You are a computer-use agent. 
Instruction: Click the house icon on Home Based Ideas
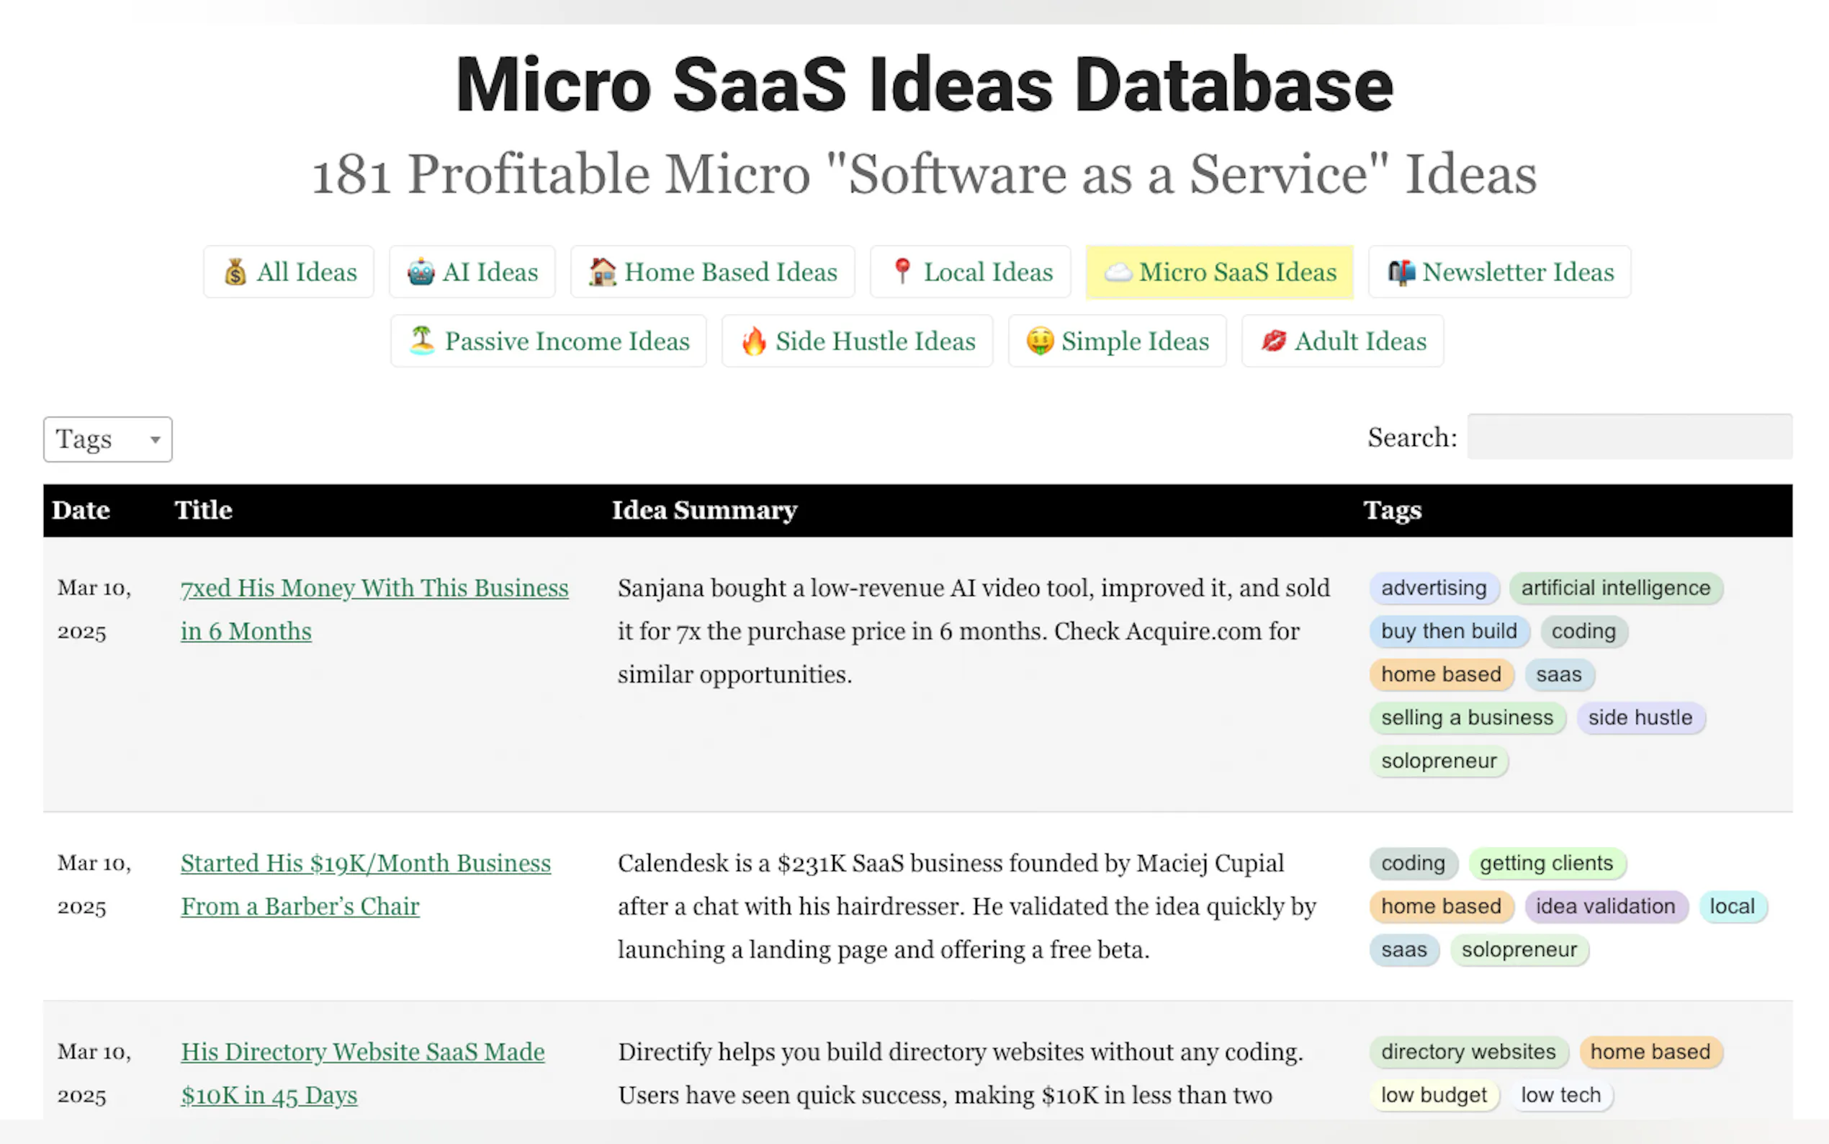tap(603, 272)
